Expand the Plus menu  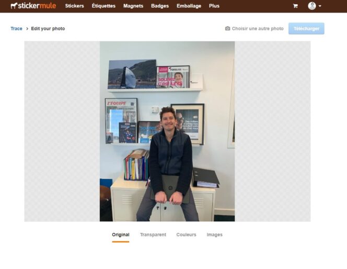(214, 6)
